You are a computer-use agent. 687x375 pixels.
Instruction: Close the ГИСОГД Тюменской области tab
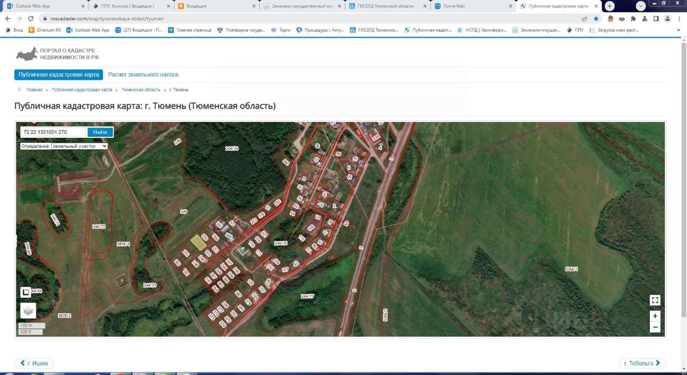[425, 6]
